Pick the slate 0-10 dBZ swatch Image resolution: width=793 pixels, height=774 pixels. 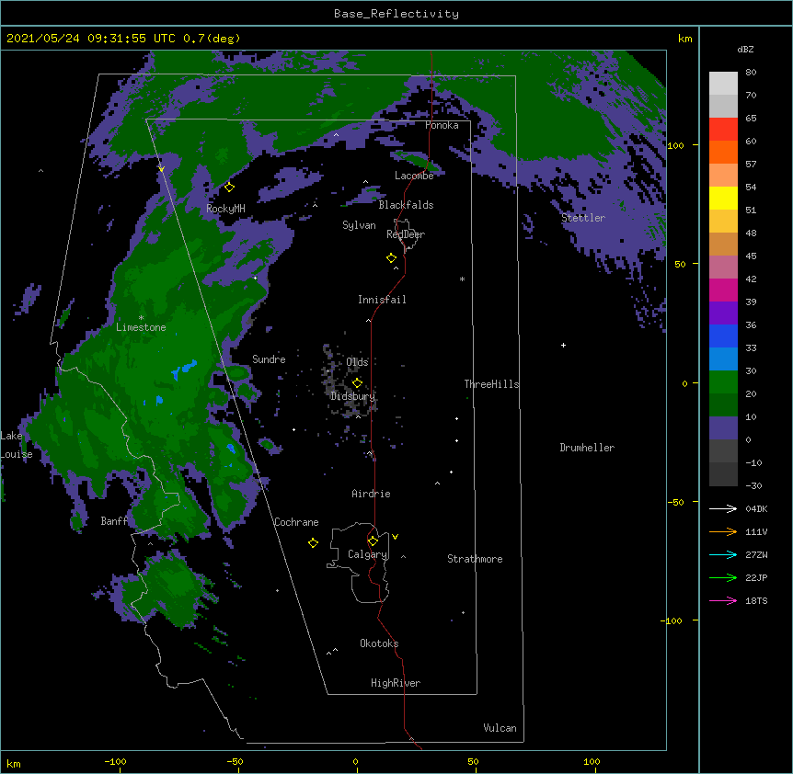(x=723, y=428)
